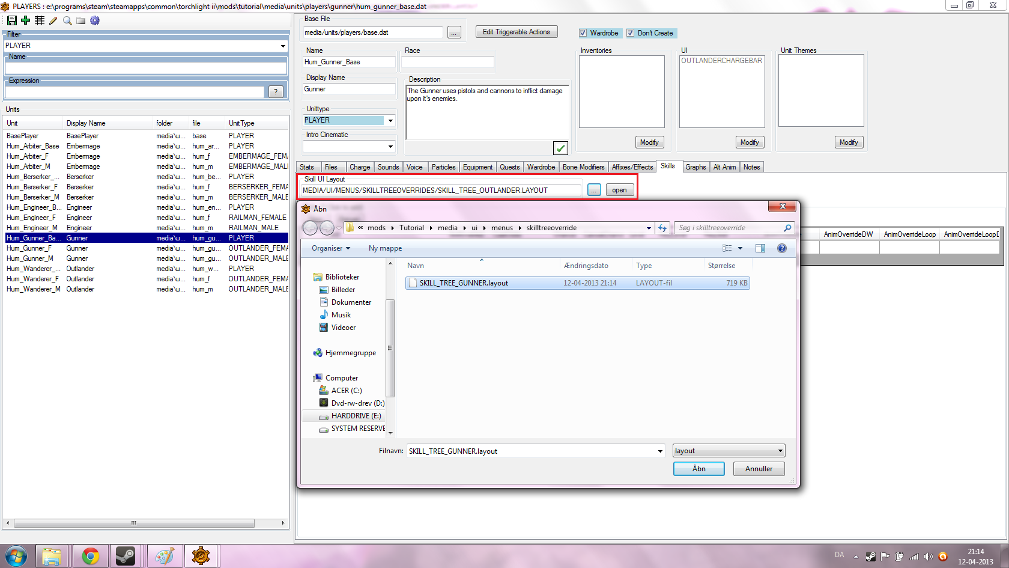Click Ny mappe in the dialog toolbar
The image size is (1009, 568).
[x=385, y=248]
